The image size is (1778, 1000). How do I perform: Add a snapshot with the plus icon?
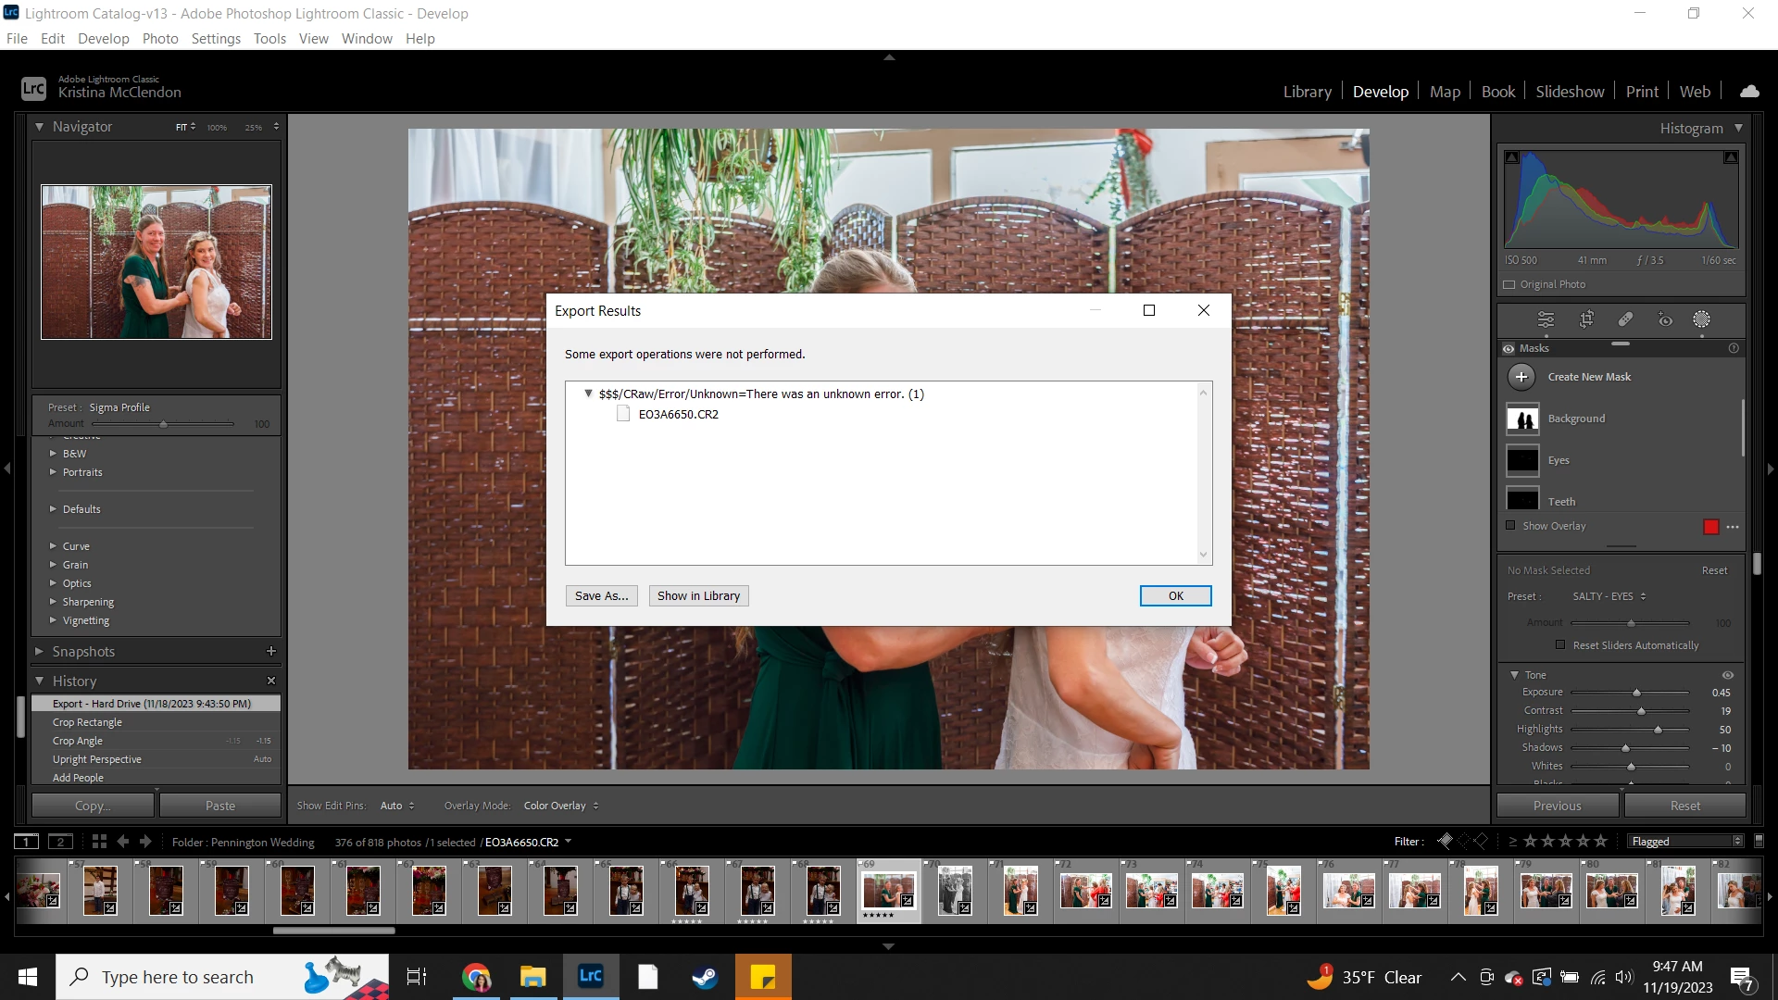[x=271, y=651]
